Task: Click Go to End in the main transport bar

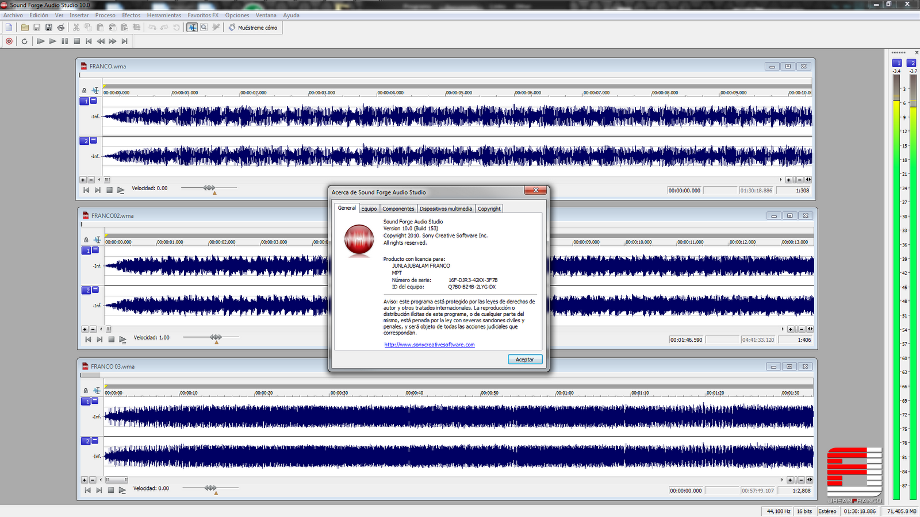Action: pos(124,41)
